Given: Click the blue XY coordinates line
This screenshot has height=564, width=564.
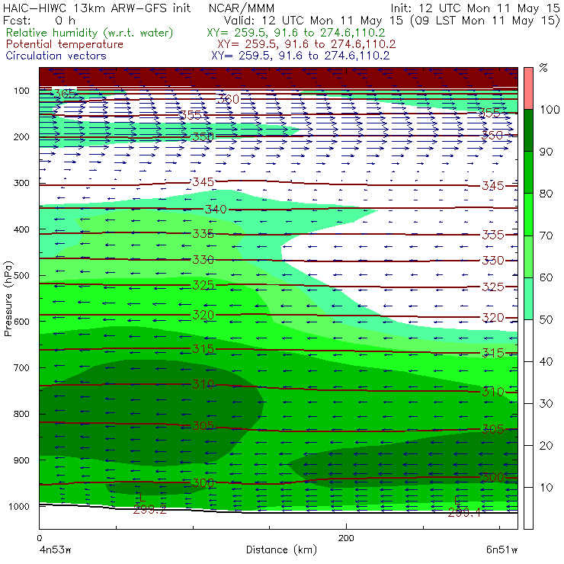Looking at the screenshot, I should (300, 56).
